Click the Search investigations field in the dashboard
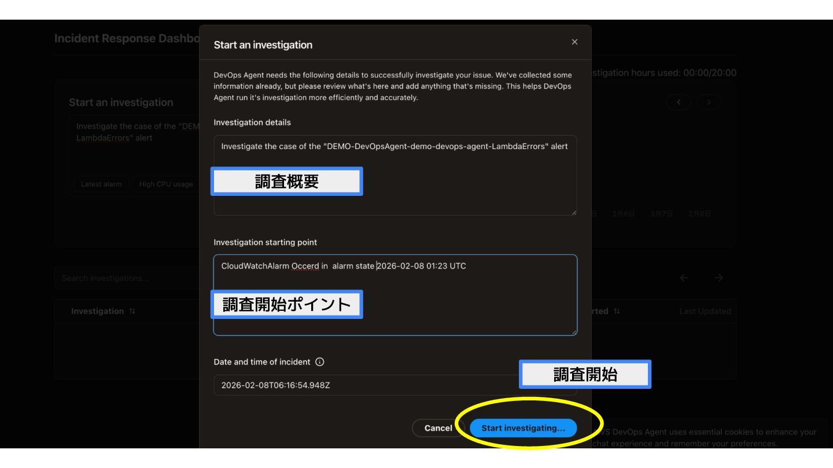This screenshot has height=468, width=833. 127,278
